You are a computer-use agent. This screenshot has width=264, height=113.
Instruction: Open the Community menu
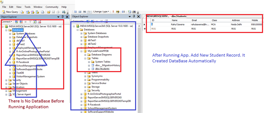(52, 7)
